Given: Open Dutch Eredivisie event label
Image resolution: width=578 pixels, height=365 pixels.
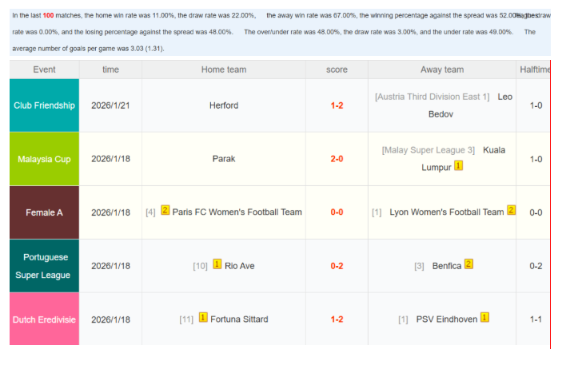Looking at the screenshot, I should [x=44, y=319].
